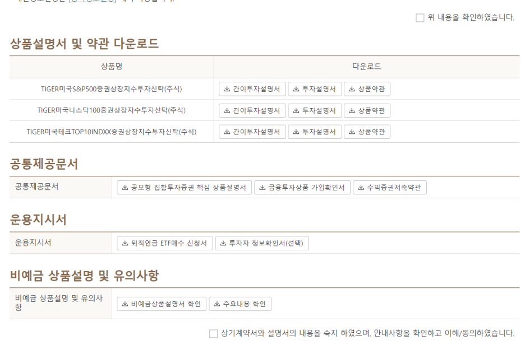
Task: Download 투자설명서 for TIGER미국나스닥100
Action: point(315,110)
